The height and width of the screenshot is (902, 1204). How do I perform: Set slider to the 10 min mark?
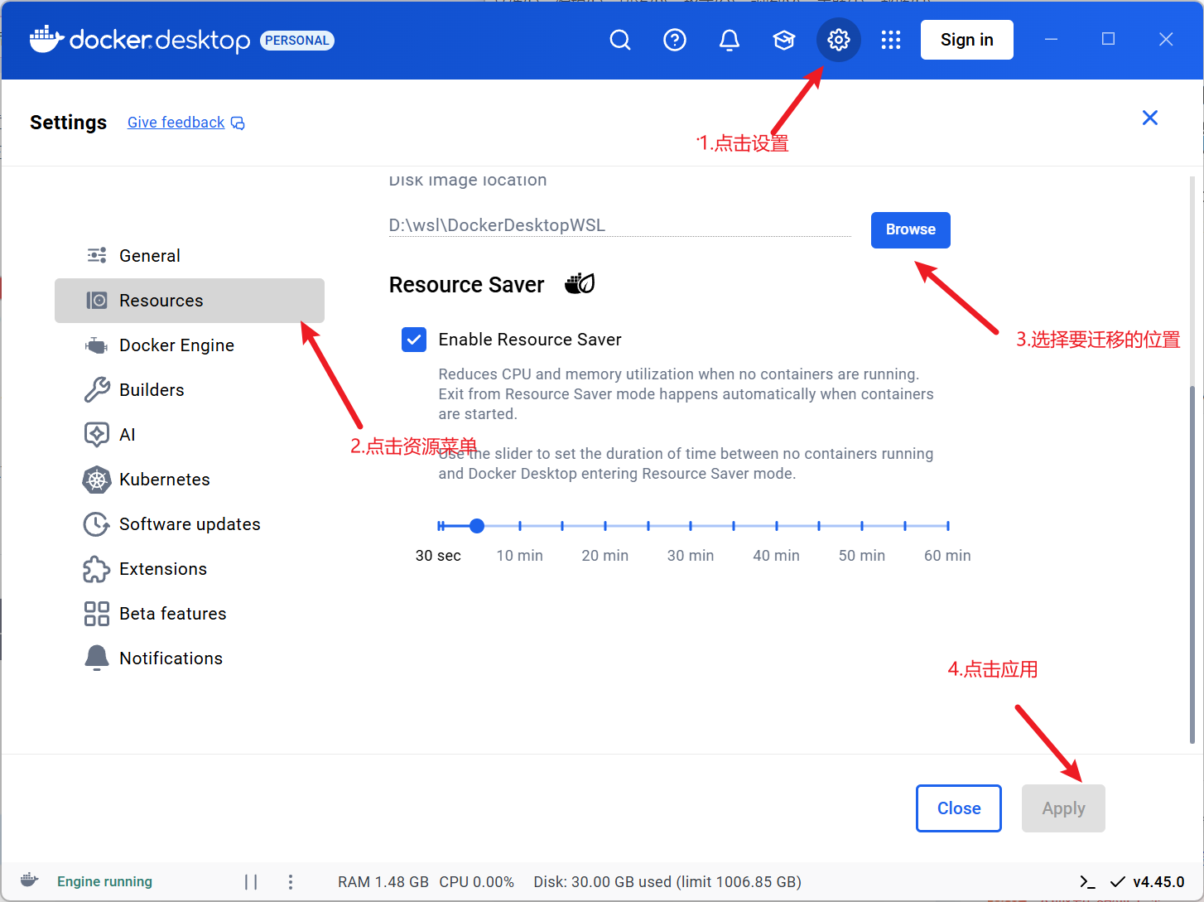(x=520, y=526)
